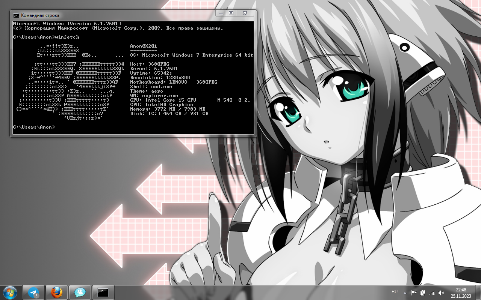Check the battery power tray icon
This screenshot has width=481, height=300.
click(423, 292)
